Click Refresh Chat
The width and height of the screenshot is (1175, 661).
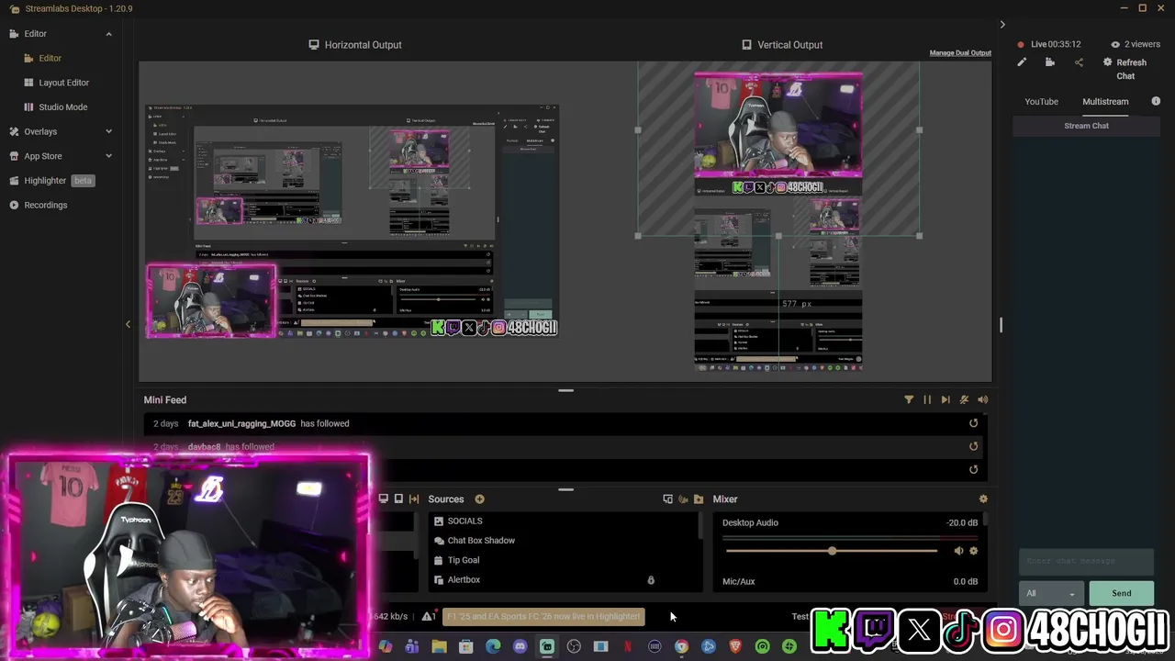(x=1131, y=69)
